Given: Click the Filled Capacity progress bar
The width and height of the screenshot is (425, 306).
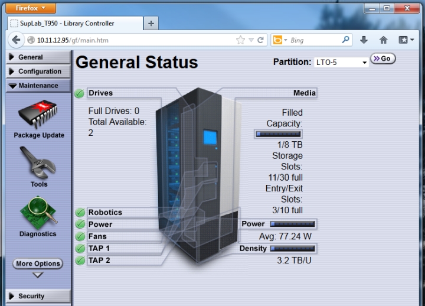Looking at the screenshot, I should click(x=279, y=134).
